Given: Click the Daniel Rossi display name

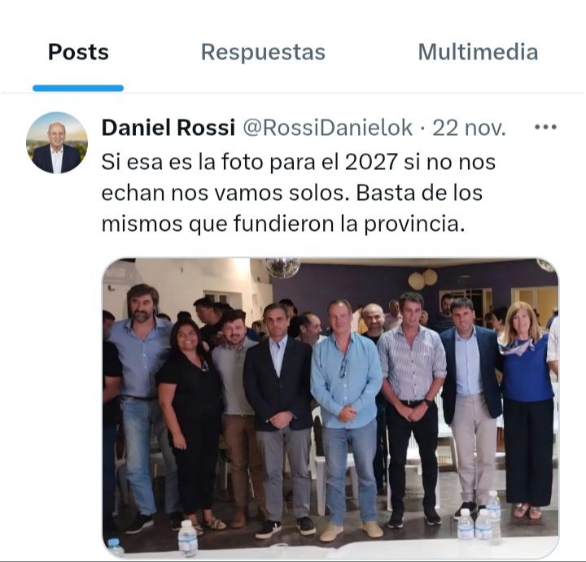Looking at the screenshot, I should pyautogui.click(x=168, y=128).
